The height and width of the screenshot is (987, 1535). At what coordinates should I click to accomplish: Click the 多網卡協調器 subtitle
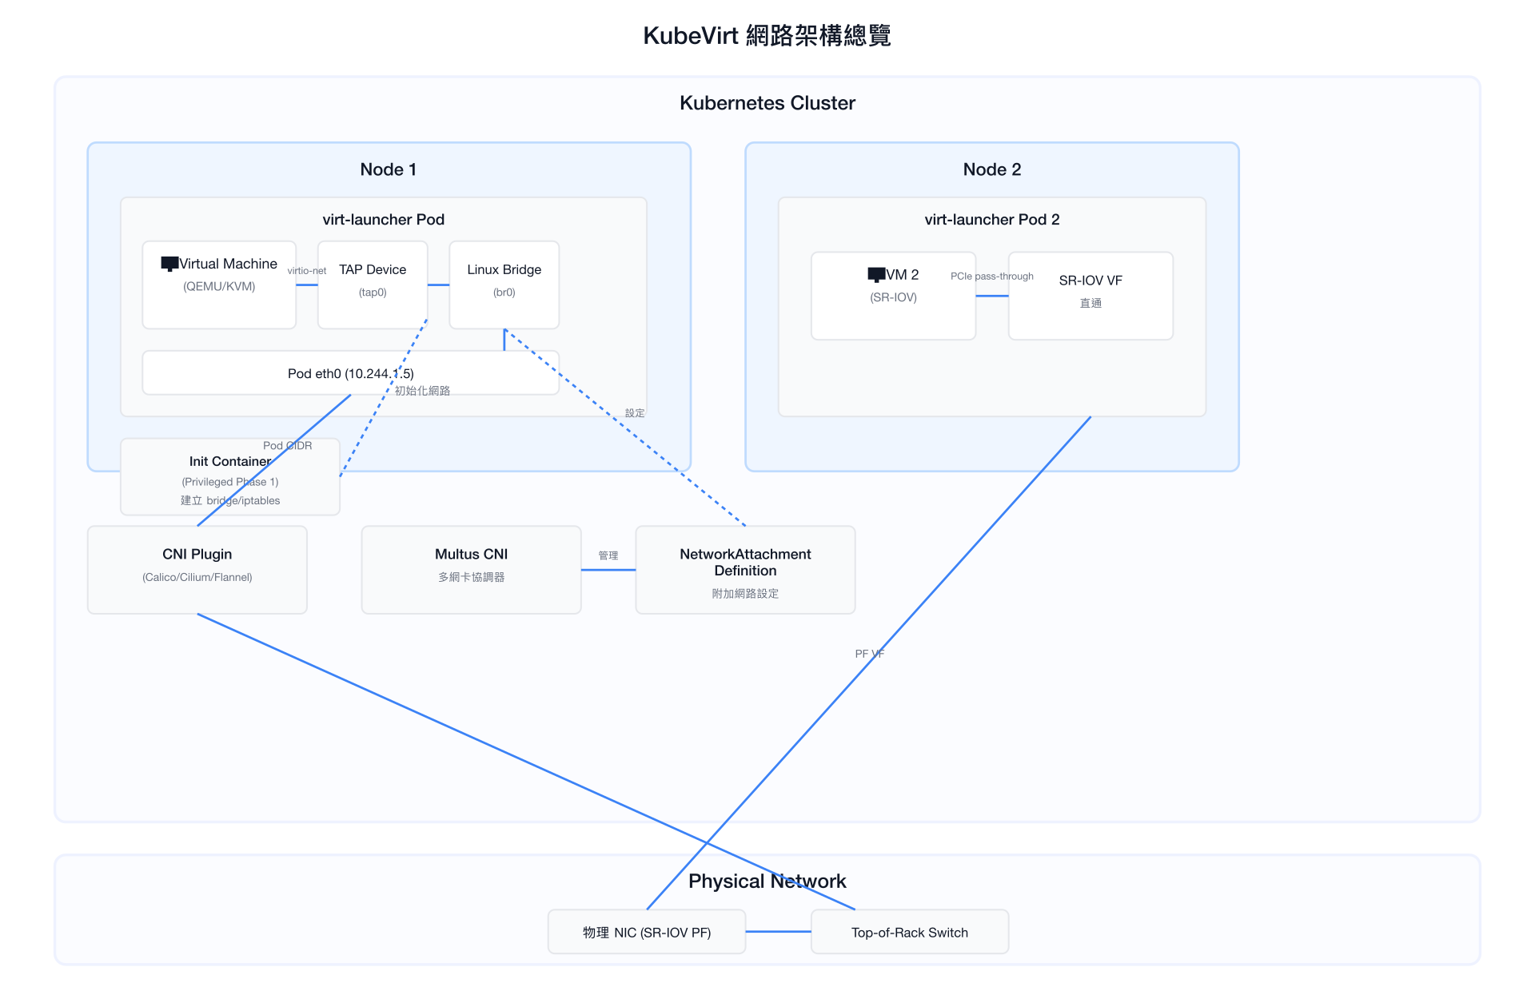tap(472, 577)
